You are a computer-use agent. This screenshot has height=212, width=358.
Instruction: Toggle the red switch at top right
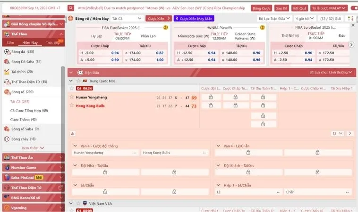point(354,8)
